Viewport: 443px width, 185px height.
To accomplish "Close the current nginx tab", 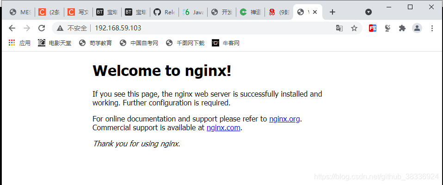I will [315, 12].
